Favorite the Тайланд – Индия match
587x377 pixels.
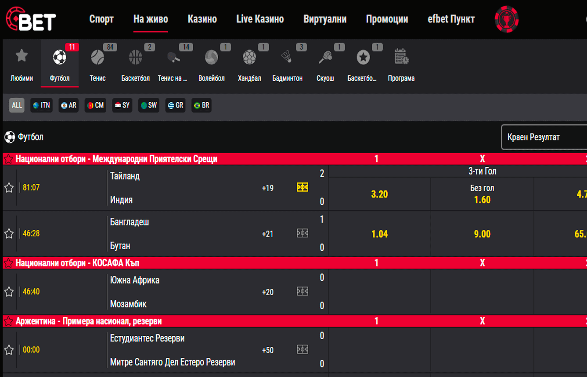point(9,188)
